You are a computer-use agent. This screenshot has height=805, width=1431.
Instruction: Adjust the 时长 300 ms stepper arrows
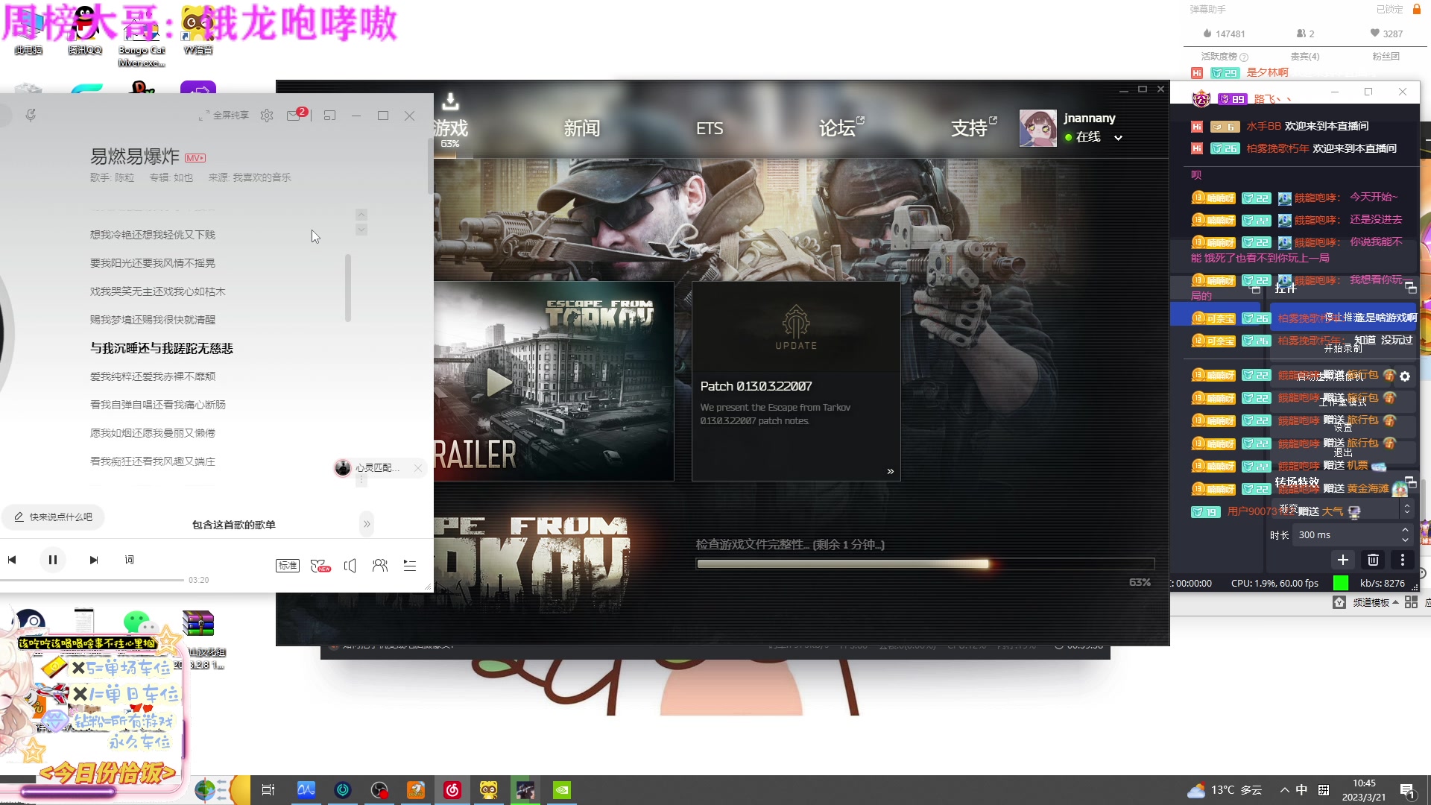pos(1405,535)
